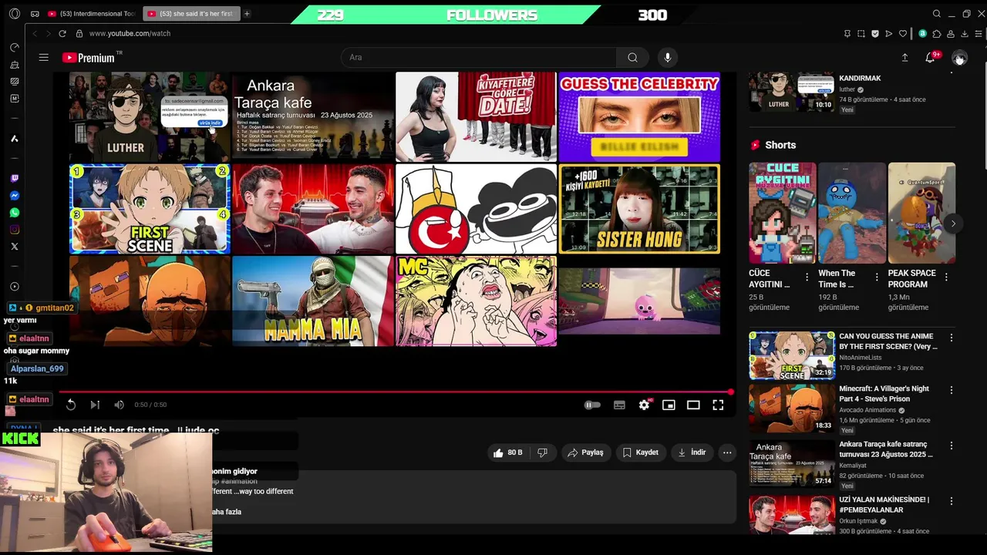Viewport: 987px width, 555px height.
Task: Open options for When The Time Is short
Action: [x=877, y=277]
